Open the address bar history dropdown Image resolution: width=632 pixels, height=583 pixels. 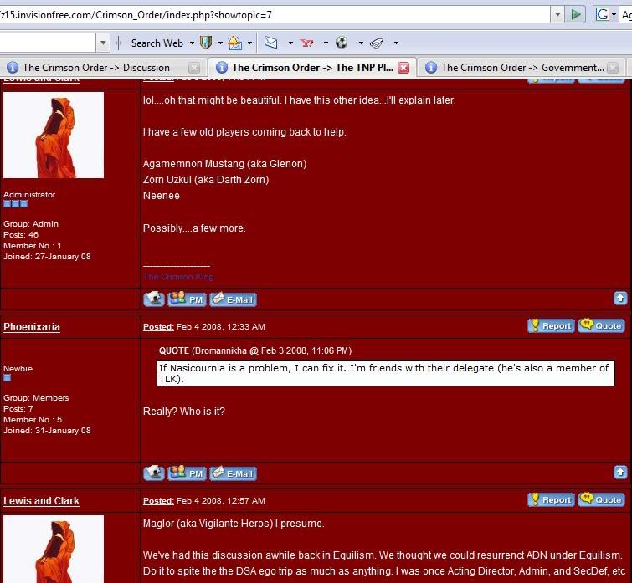(557, 15)
